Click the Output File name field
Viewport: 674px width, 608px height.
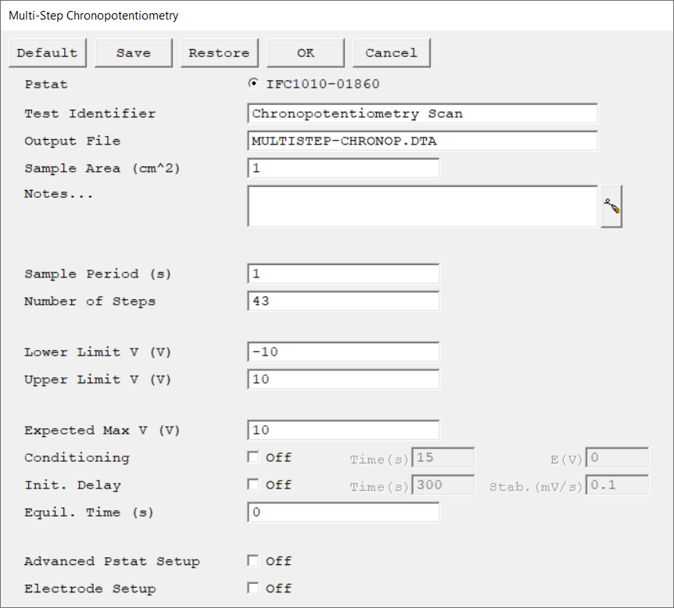click(x=422, y=141)
